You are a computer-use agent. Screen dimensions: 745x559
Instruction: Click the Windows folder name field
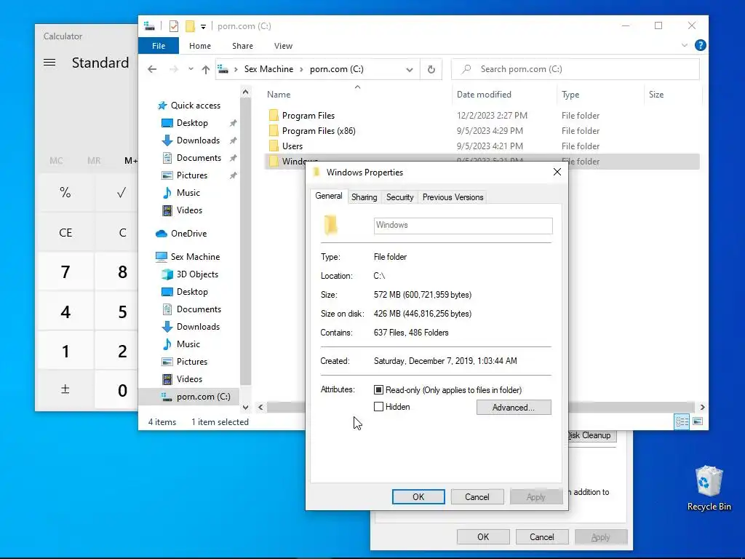[463, 226]
